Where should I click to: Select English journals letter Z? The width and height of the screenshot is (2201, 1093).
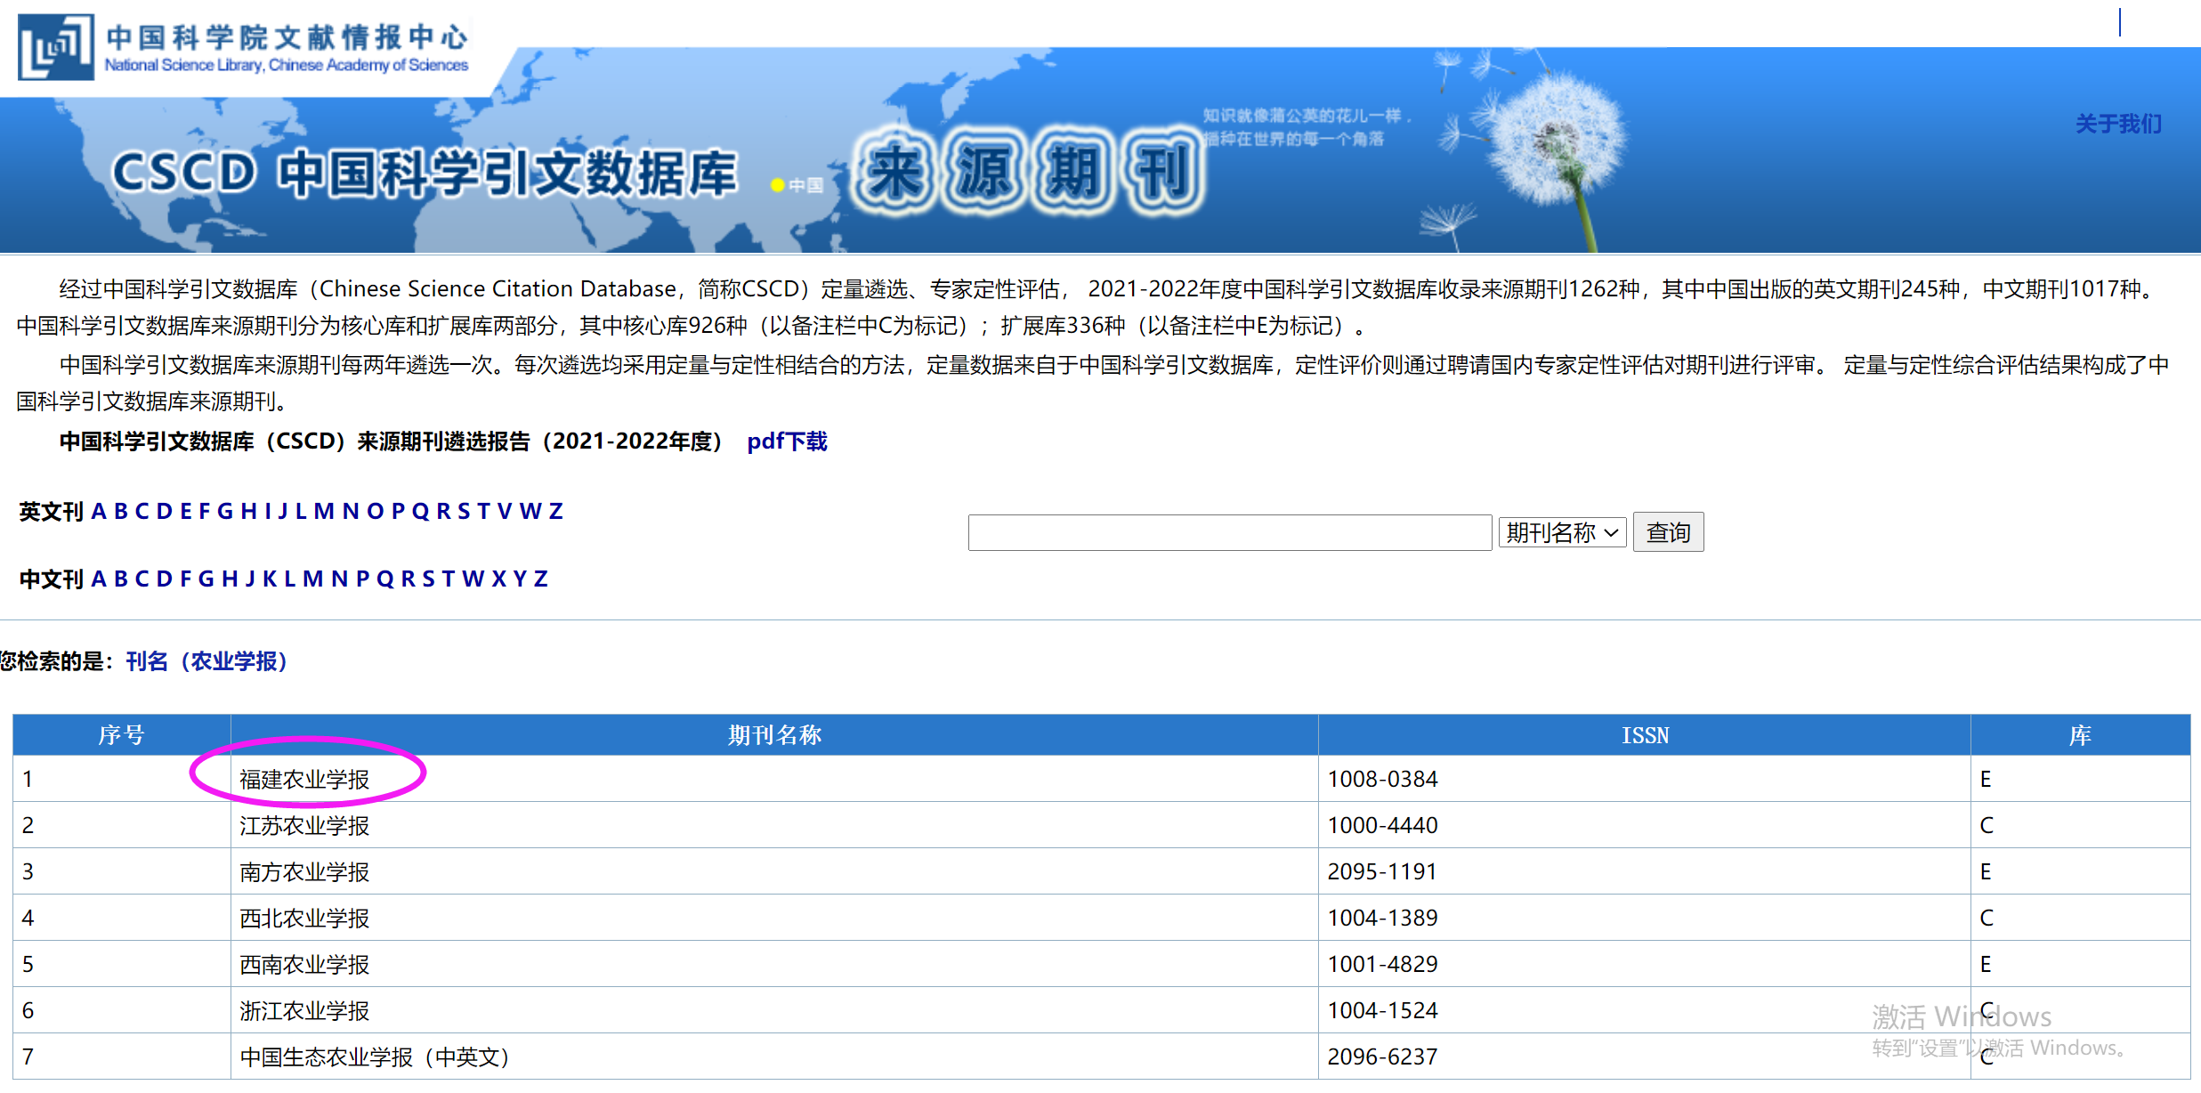tap(555, 511)
